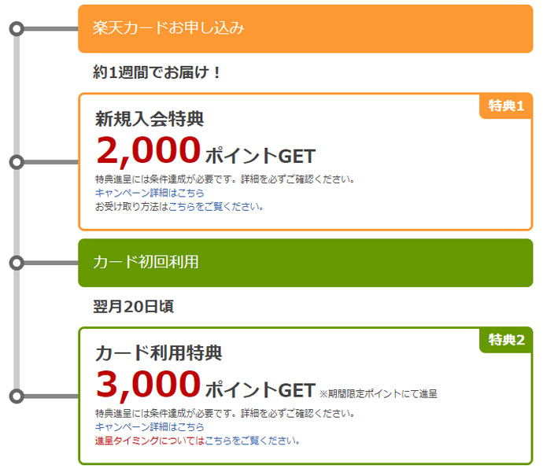Open こちらをご覧ください link for お受け取り方法
This screenshot has height=472, width=543.
click(216, 207)
